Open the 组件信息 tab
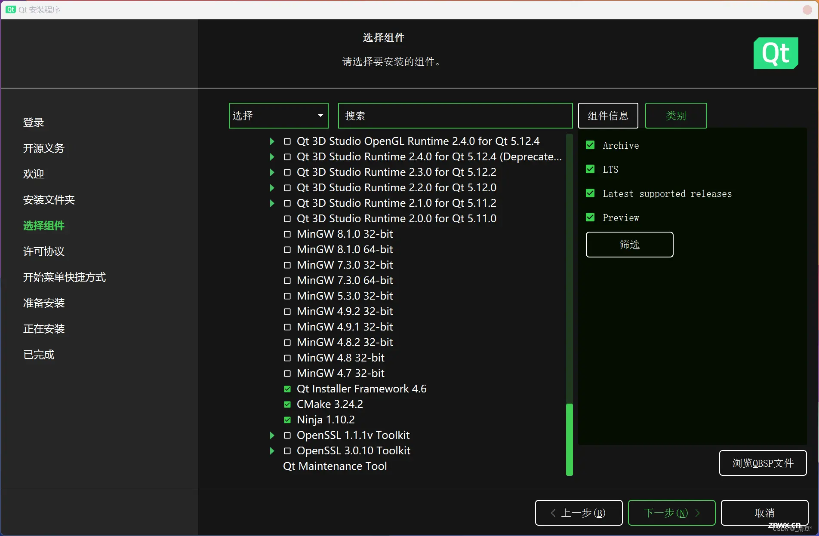Screen dimensions: 819x536 coord(608,116)
